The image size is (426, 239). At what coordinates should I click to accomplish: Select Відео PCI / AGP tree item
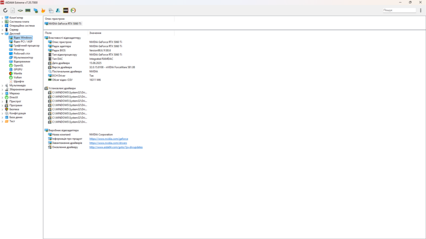pos(23,42)
